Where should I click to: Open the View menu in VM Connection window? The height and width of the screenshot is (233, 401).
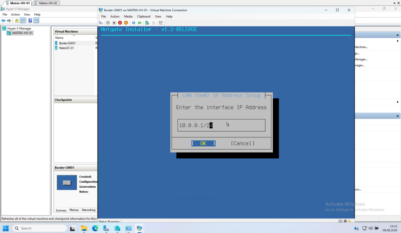158,16
